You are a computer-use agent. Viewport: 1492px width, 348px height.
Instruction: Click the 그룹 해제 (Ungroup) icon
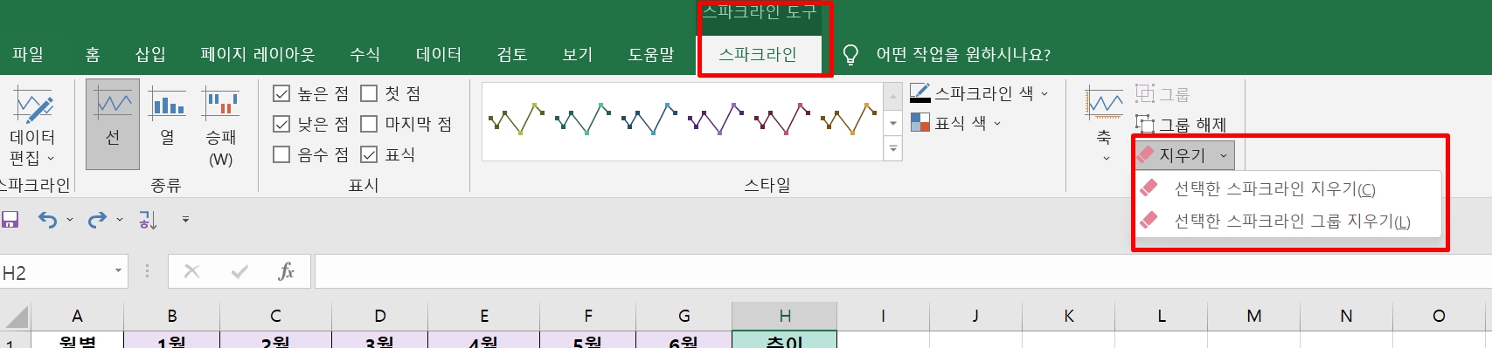(x=1145, y=124)
